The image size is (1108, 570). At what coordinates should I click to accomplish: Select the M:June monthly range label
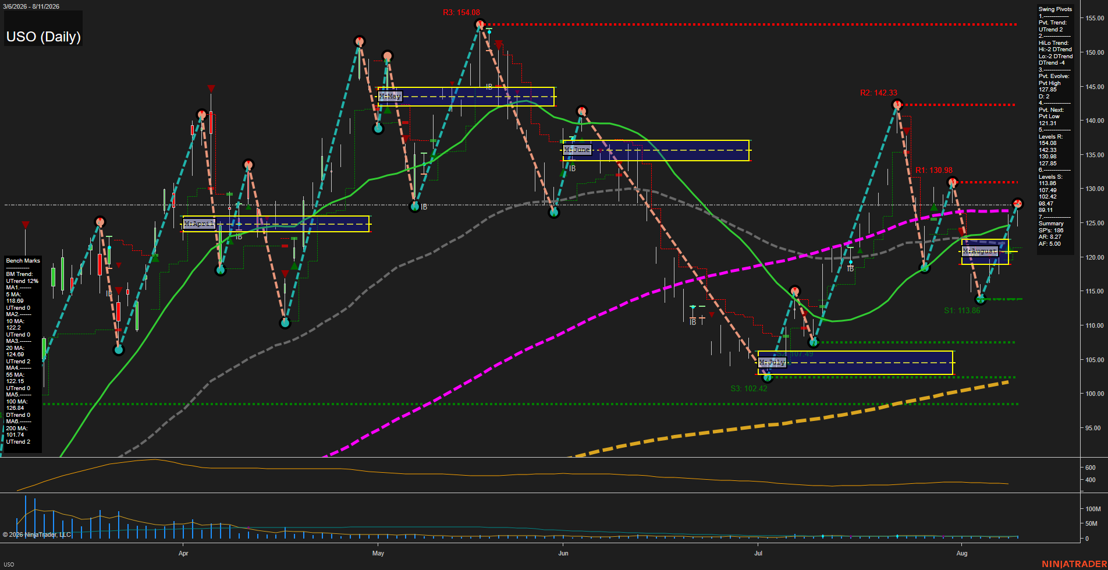(577, 150)
